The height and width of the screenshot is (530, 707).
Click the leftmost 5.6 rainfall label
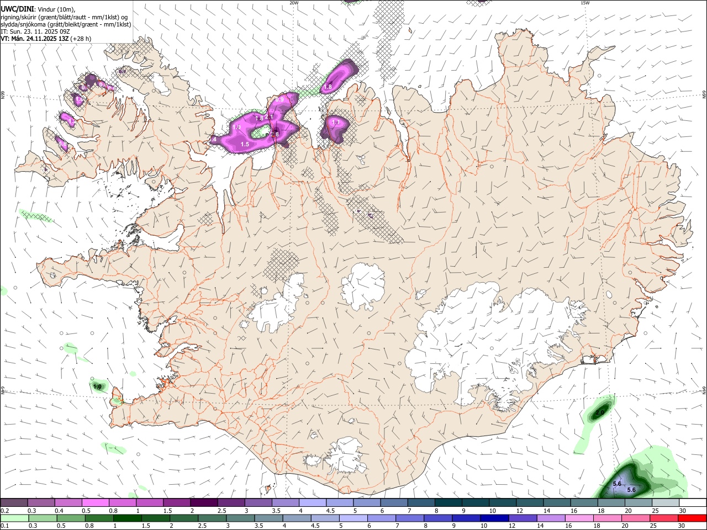(x=618, y=484)
